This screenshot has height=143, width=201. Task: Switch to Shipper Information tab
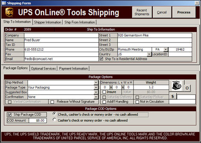(x=48, y=22)
